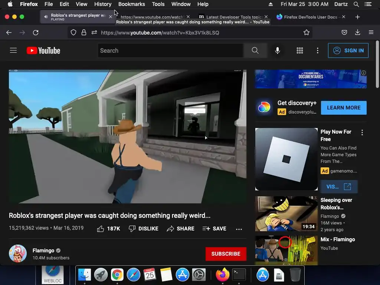Open the History menu
380x285 pixels.
[103, 4]
